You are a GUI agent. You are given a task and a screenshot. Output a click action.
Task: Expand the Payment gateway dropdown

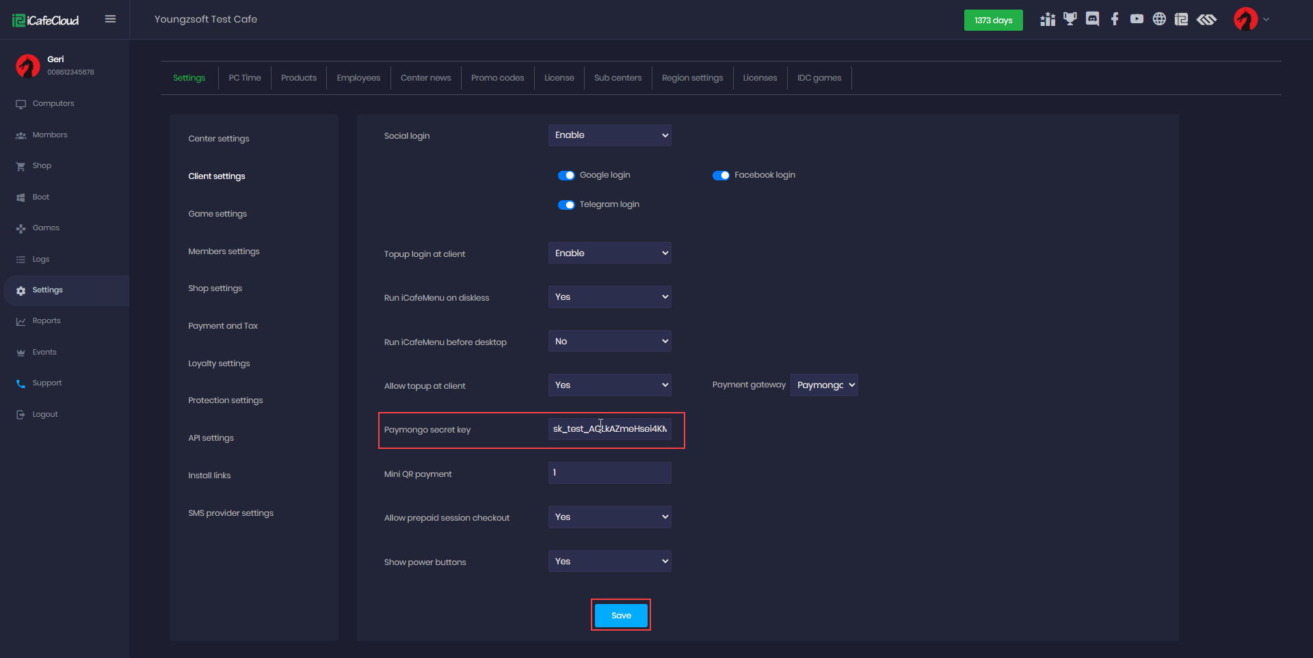[824, 385]
